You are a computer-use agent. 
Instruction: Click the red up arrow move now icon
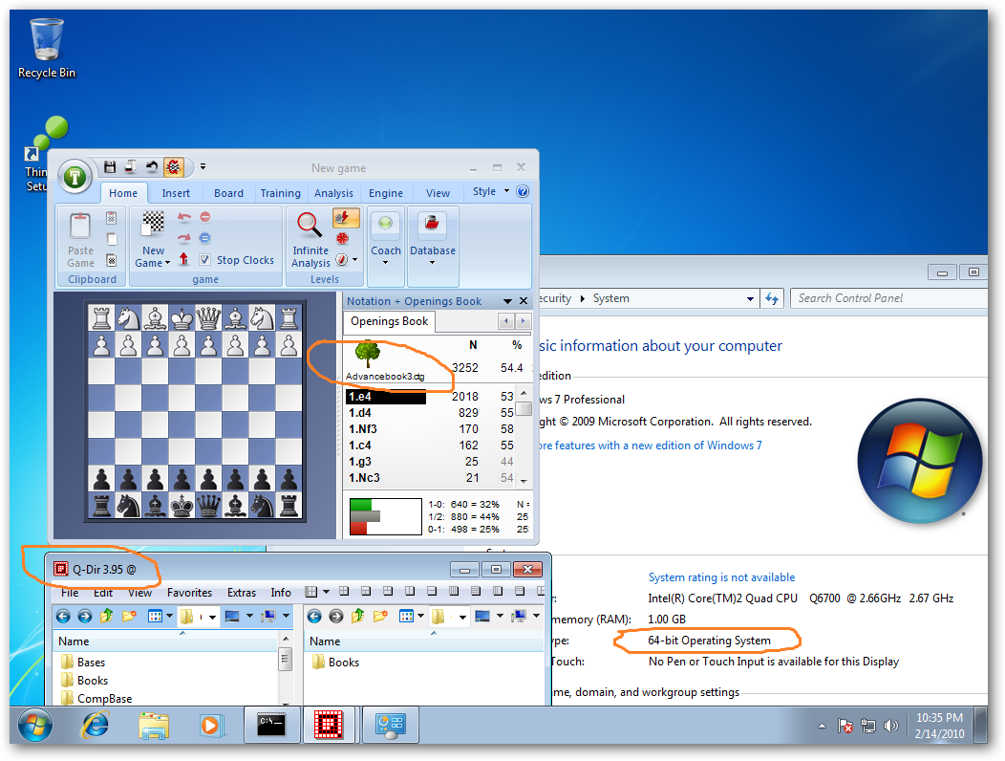click(184, 258)
